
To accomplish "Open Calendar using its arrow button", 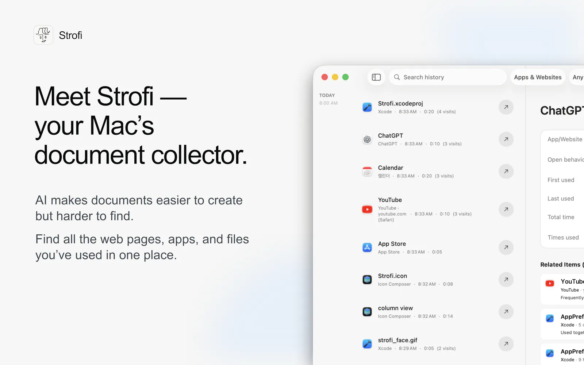I will pyautogui.click(x=506, y=172).
